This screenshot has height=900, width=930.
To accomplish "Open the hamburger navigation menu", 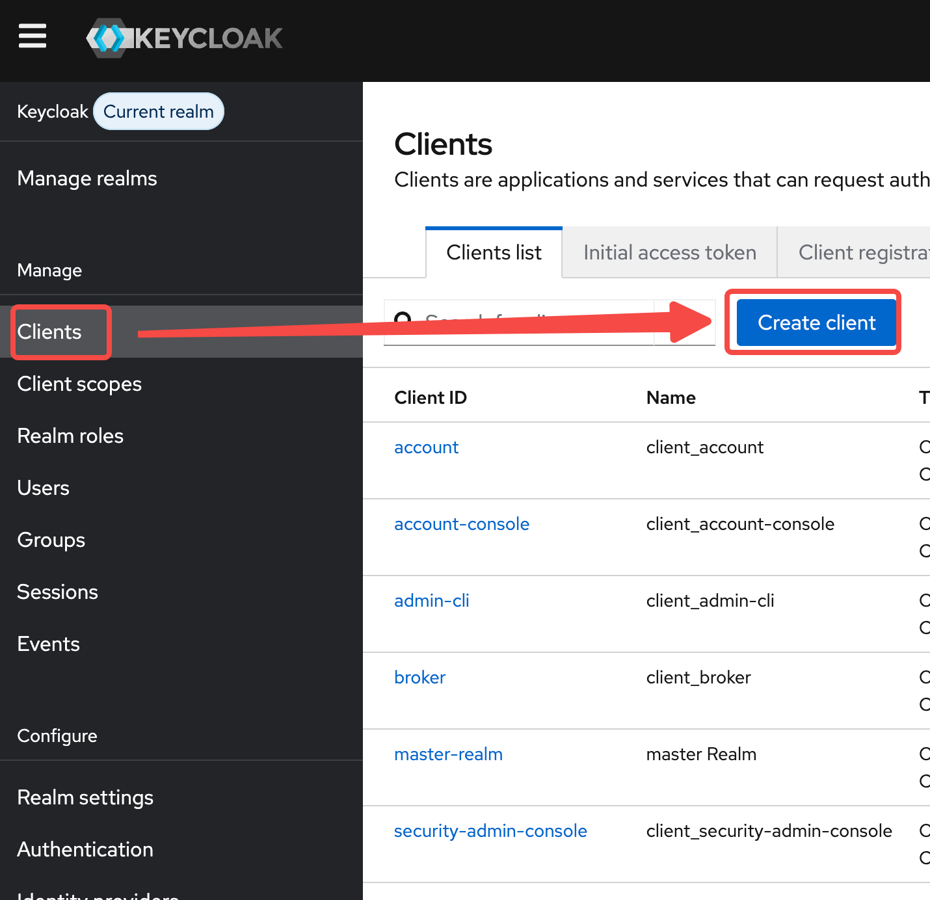I will click(x=33, y=36).
